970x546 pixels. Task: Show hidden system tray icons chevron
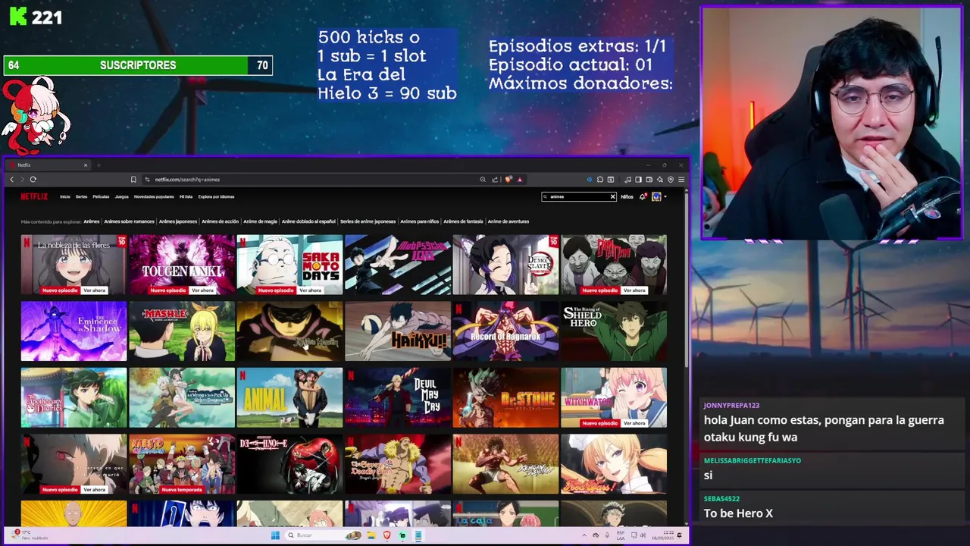584,535
